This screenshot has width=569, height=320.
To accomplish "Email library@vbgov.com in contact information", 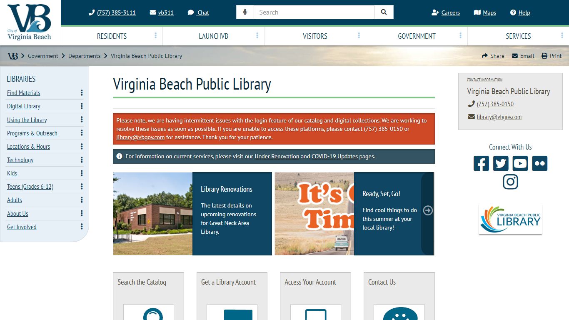I will pos(499,117).
